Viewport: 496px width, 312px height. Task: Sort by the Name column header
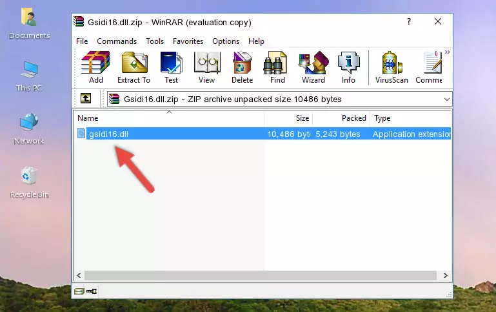click(x=169, y=118)
